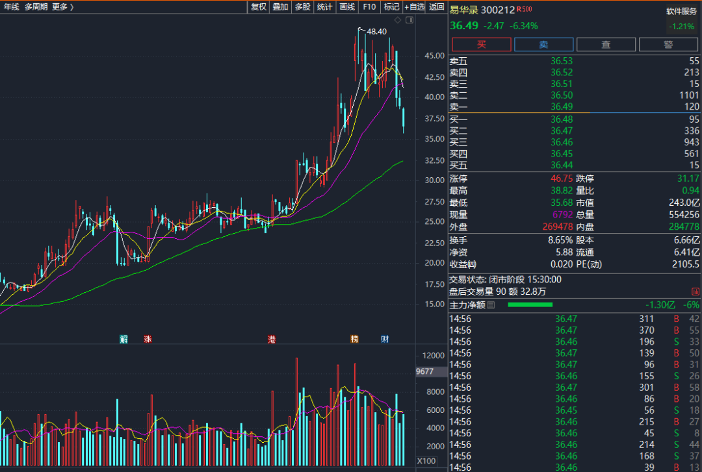This screenshot has width=702, height=472.
Task: Expand the 更多 periods menu
Action: pos(62,6)
